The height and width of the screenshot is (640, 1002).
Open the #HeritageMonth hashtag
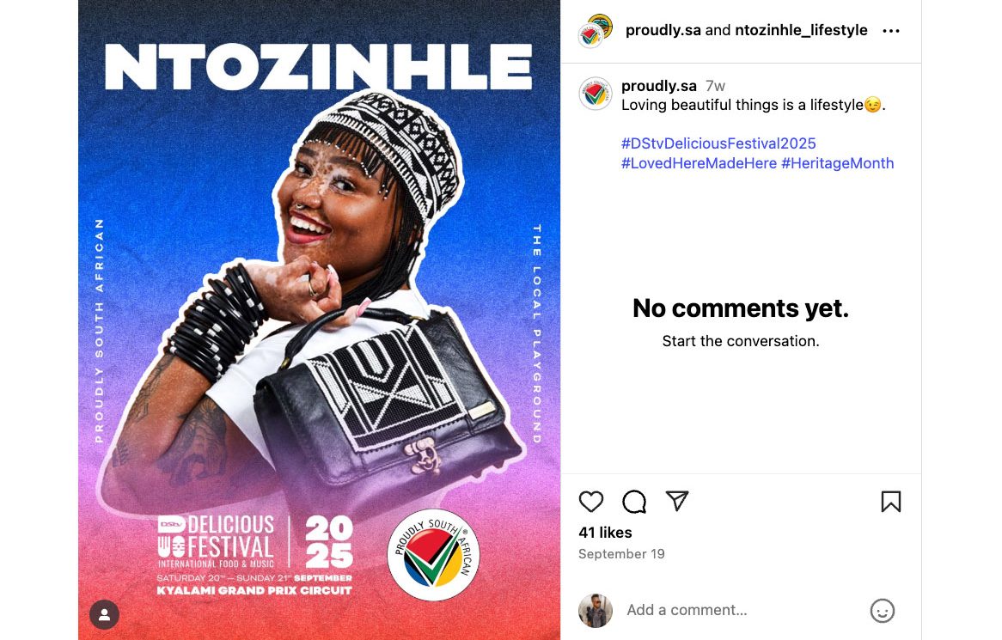point(838,163)
